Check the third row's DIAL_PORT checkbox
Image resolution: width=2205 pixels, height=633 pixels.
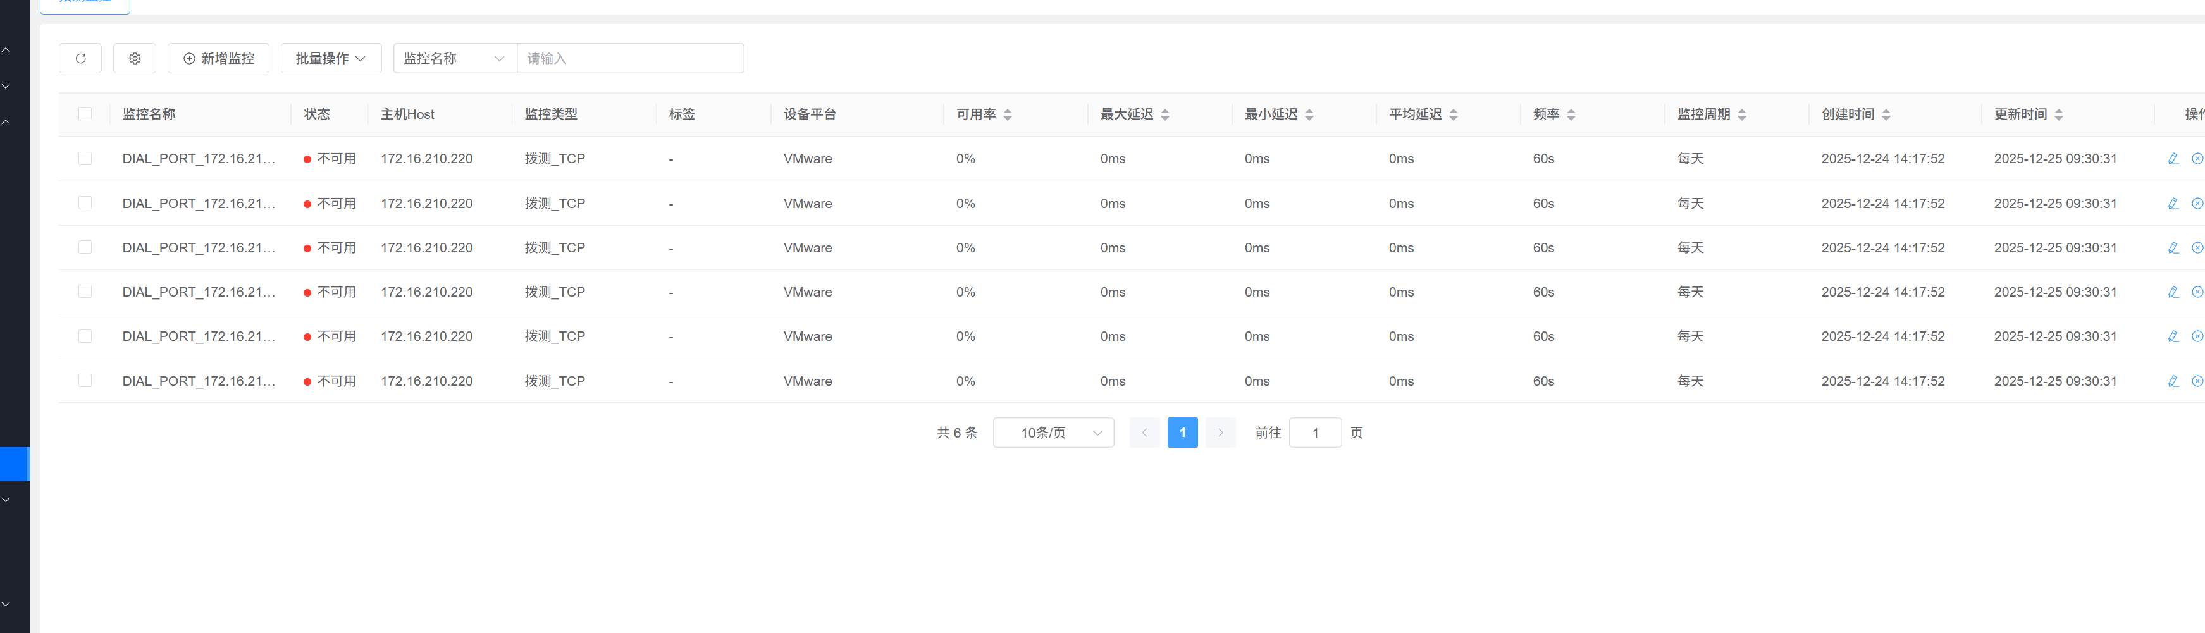click(x=85, y=247)
